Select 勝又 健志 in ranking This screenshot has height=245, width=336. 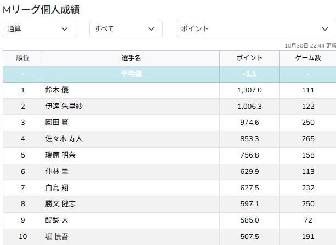click(60, 204)
